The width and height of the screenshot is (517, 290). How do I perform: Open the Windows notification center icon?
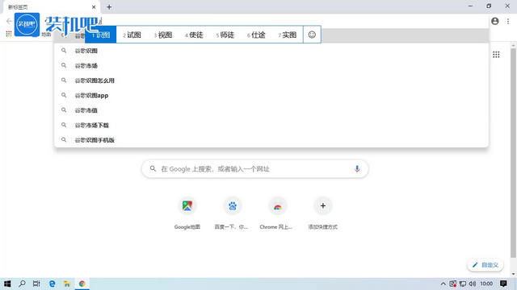503,284
